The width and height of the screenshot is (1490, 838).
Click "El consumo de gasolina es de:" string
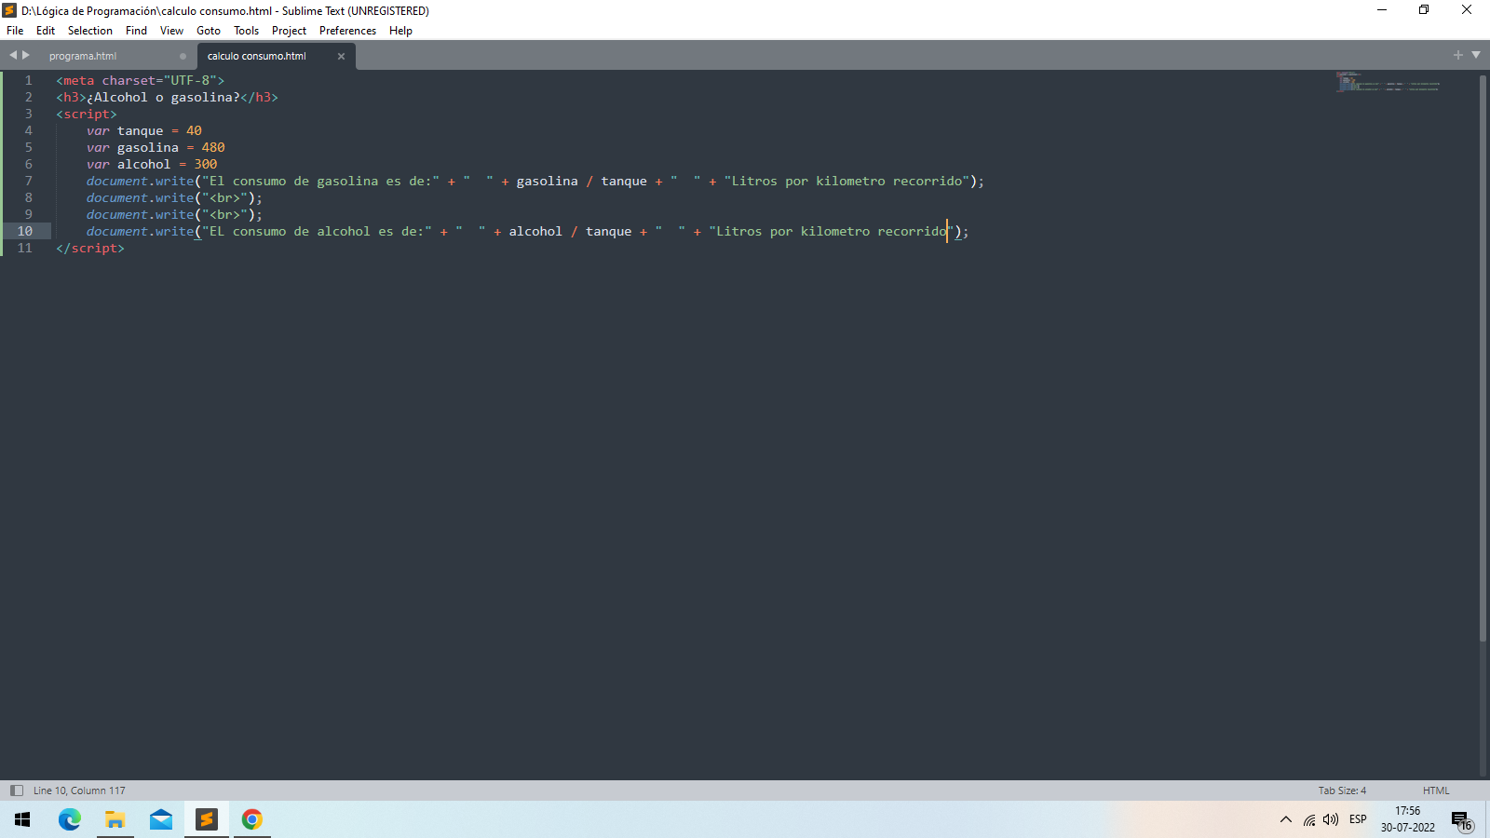point(320,181)
